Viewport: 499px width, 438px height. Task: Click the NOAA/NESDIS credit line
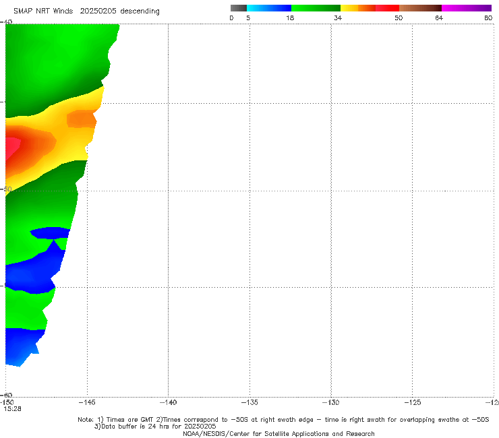[x=278, y=433]
